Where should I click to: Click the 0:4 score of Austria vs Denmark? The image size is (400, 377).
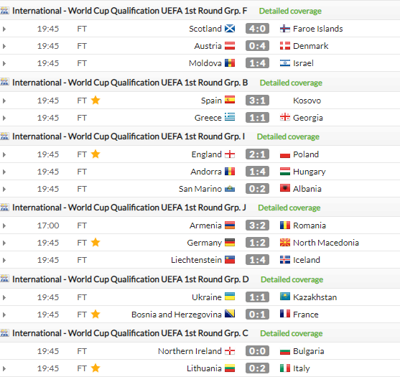click(257, 46)
